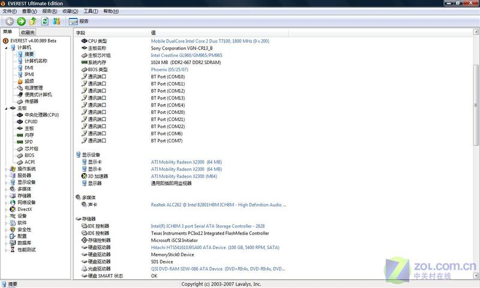Click the Up level arrow icon
Image resolution: width=480 pixels, height=288 pixels.
click(33, 22)
